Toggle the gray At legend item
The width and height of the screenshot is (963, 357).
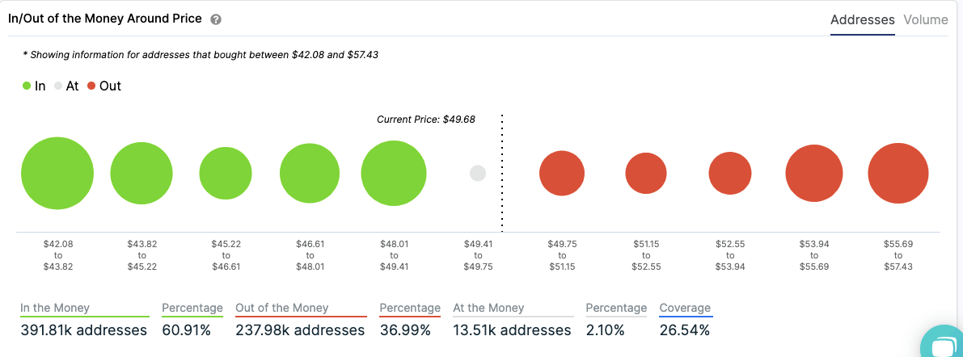coord(66,86)
